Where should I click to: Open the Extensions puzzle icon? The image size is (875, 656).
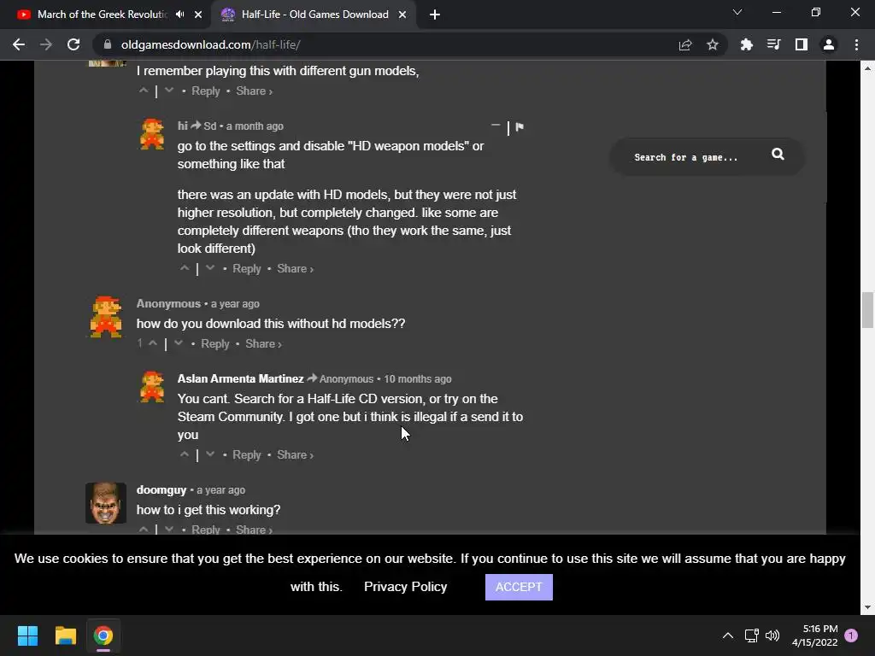[746, 44]
